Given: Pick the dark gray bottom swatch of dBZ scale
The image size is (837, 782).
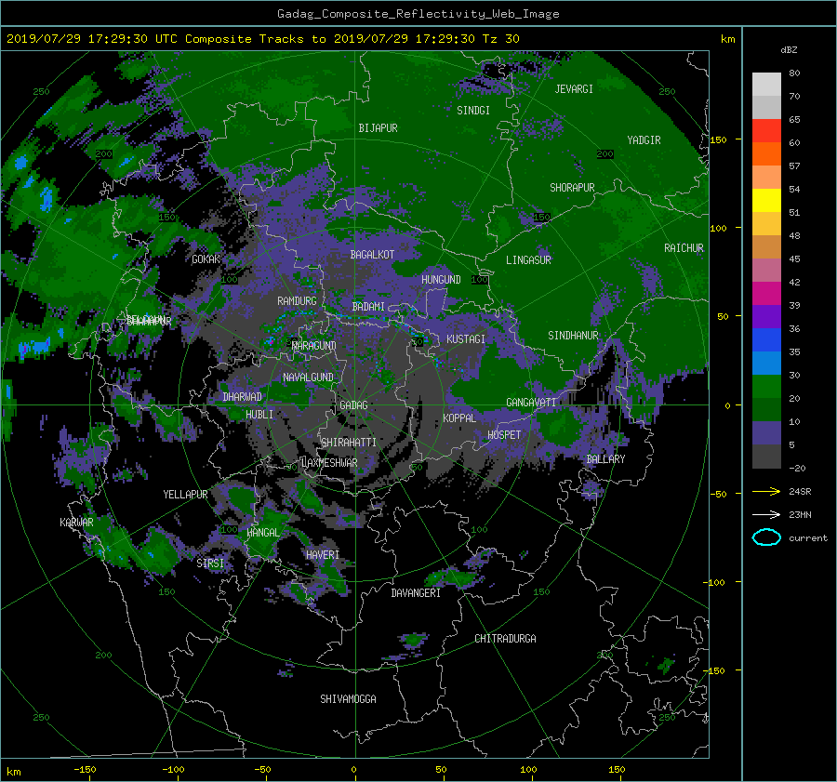Looking at the screenshot, I should (x=766, y=457).
